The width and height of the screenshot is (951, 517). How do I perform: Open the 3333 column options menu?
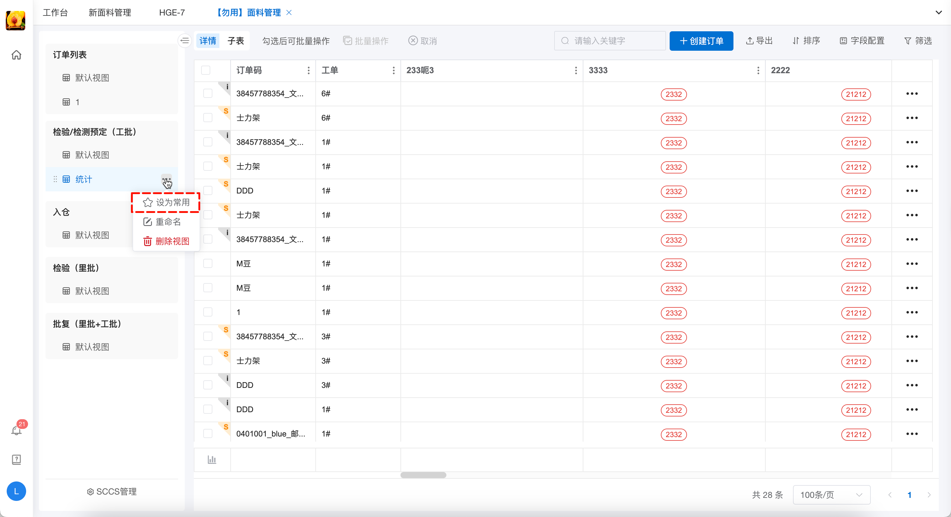pos(758,70)
